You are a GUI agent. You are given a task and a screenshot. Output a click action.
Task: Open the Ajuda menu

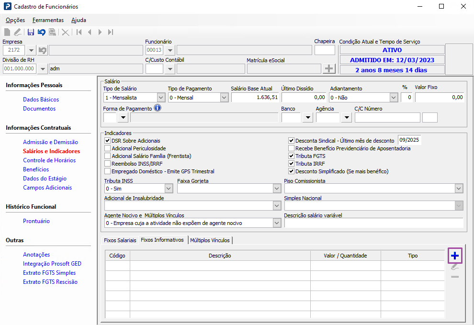point(79,20)
